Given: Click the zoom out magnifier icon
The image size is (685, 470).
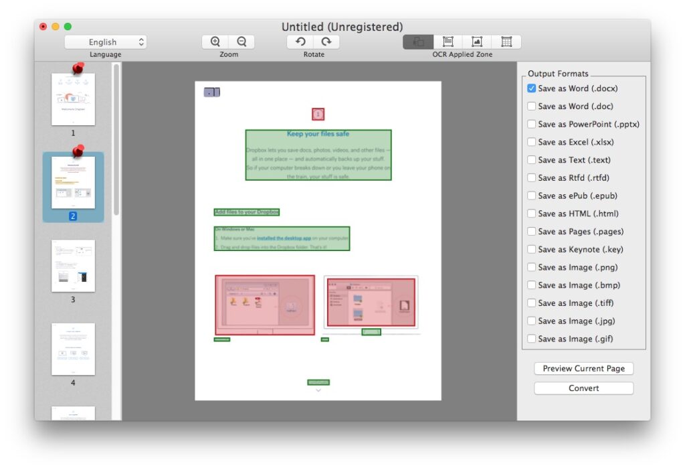Looking at the screenshot, I should 241,42.
